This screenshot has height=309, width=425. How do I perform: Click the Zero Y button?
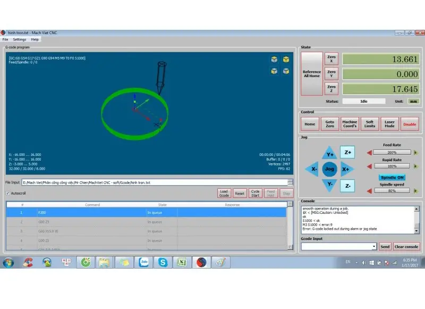[331, 73]
